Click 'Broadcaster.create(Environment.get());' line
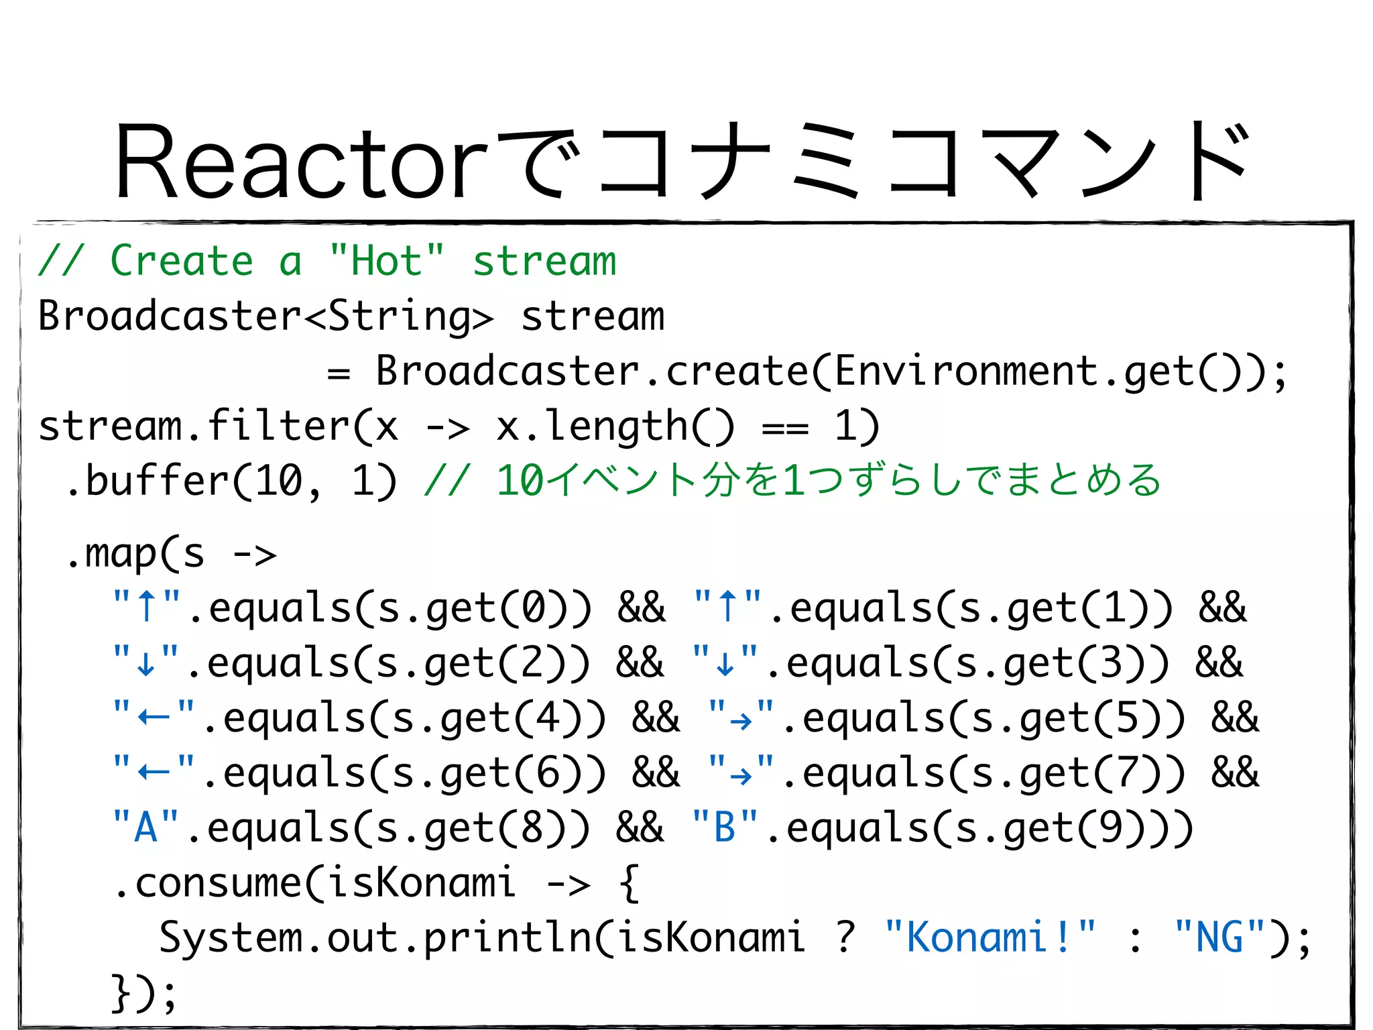Viewport: 1373px width, 1030px height. pos(807,371)
